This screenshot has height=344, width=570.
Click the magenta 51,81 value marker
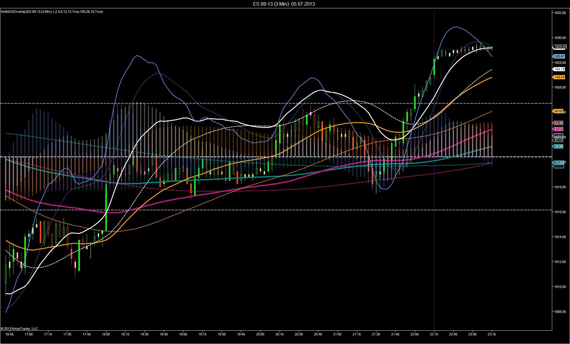click(558, 129)
